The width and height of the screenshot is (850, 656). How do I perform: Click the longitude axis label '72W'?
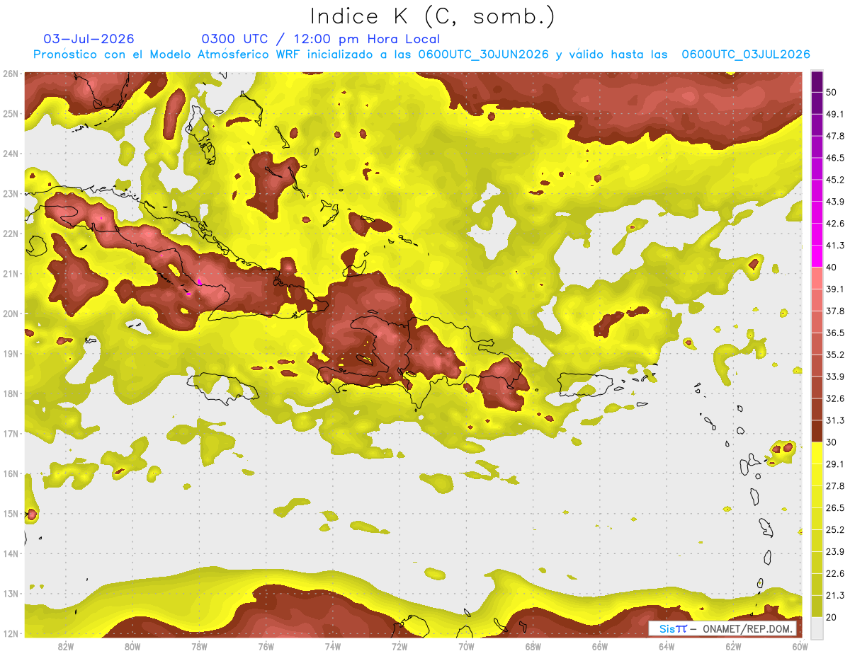point(399,647)
